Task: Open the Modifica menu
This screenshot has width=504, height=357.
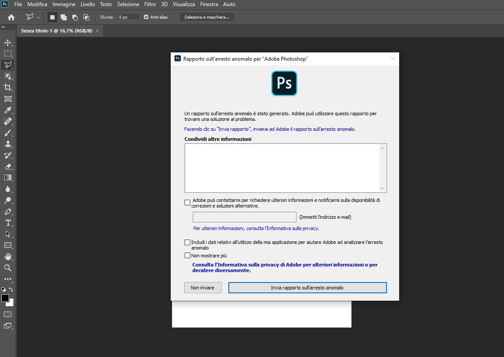Action: coord(37,4)
